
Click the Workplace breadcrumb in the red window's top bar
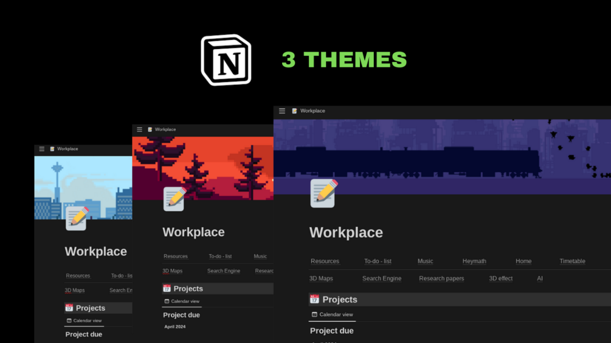tap(165, 129)
